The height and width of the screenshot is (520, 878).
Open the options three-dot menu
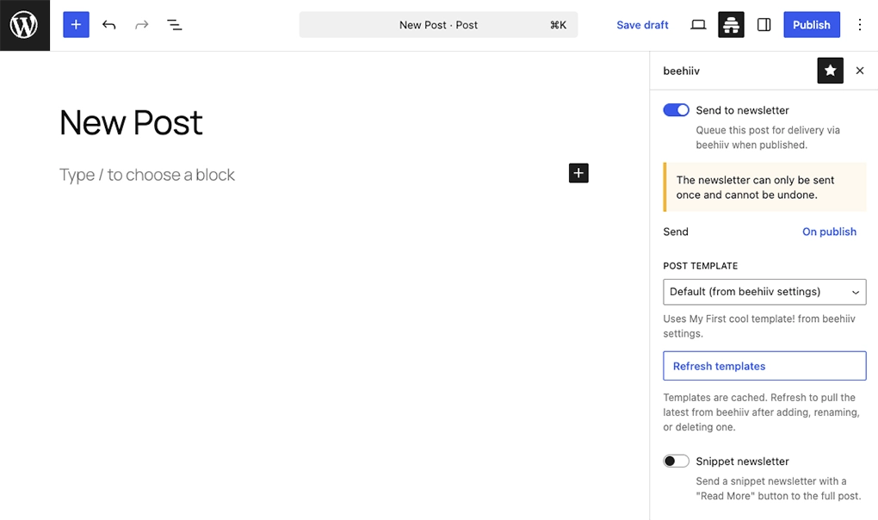point(860,25)
